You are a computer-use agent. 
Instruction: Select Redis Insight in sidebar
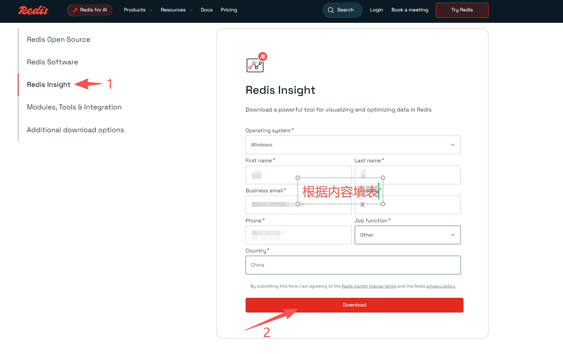[x=49, y=84]
